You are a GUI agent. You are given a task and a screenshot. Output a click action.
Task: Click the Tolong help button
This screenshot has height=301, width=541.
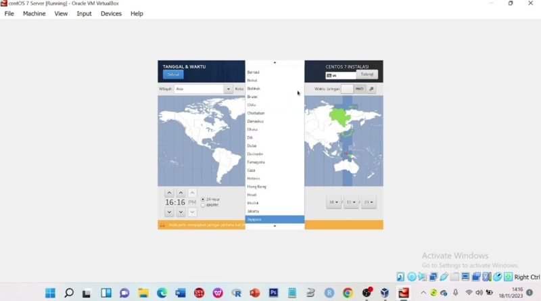(x=367, y=74)
